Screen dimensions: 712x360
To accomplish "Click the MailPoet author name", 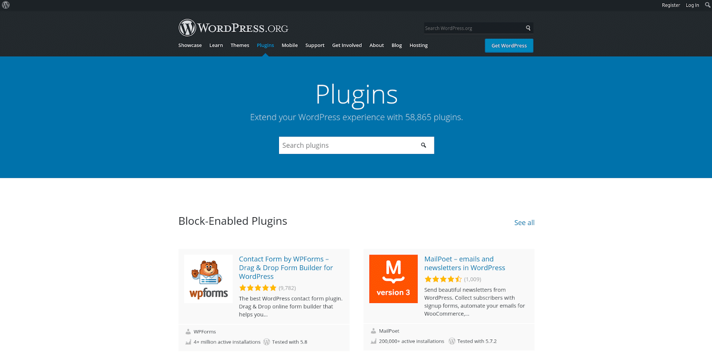I will coord(389,331).
